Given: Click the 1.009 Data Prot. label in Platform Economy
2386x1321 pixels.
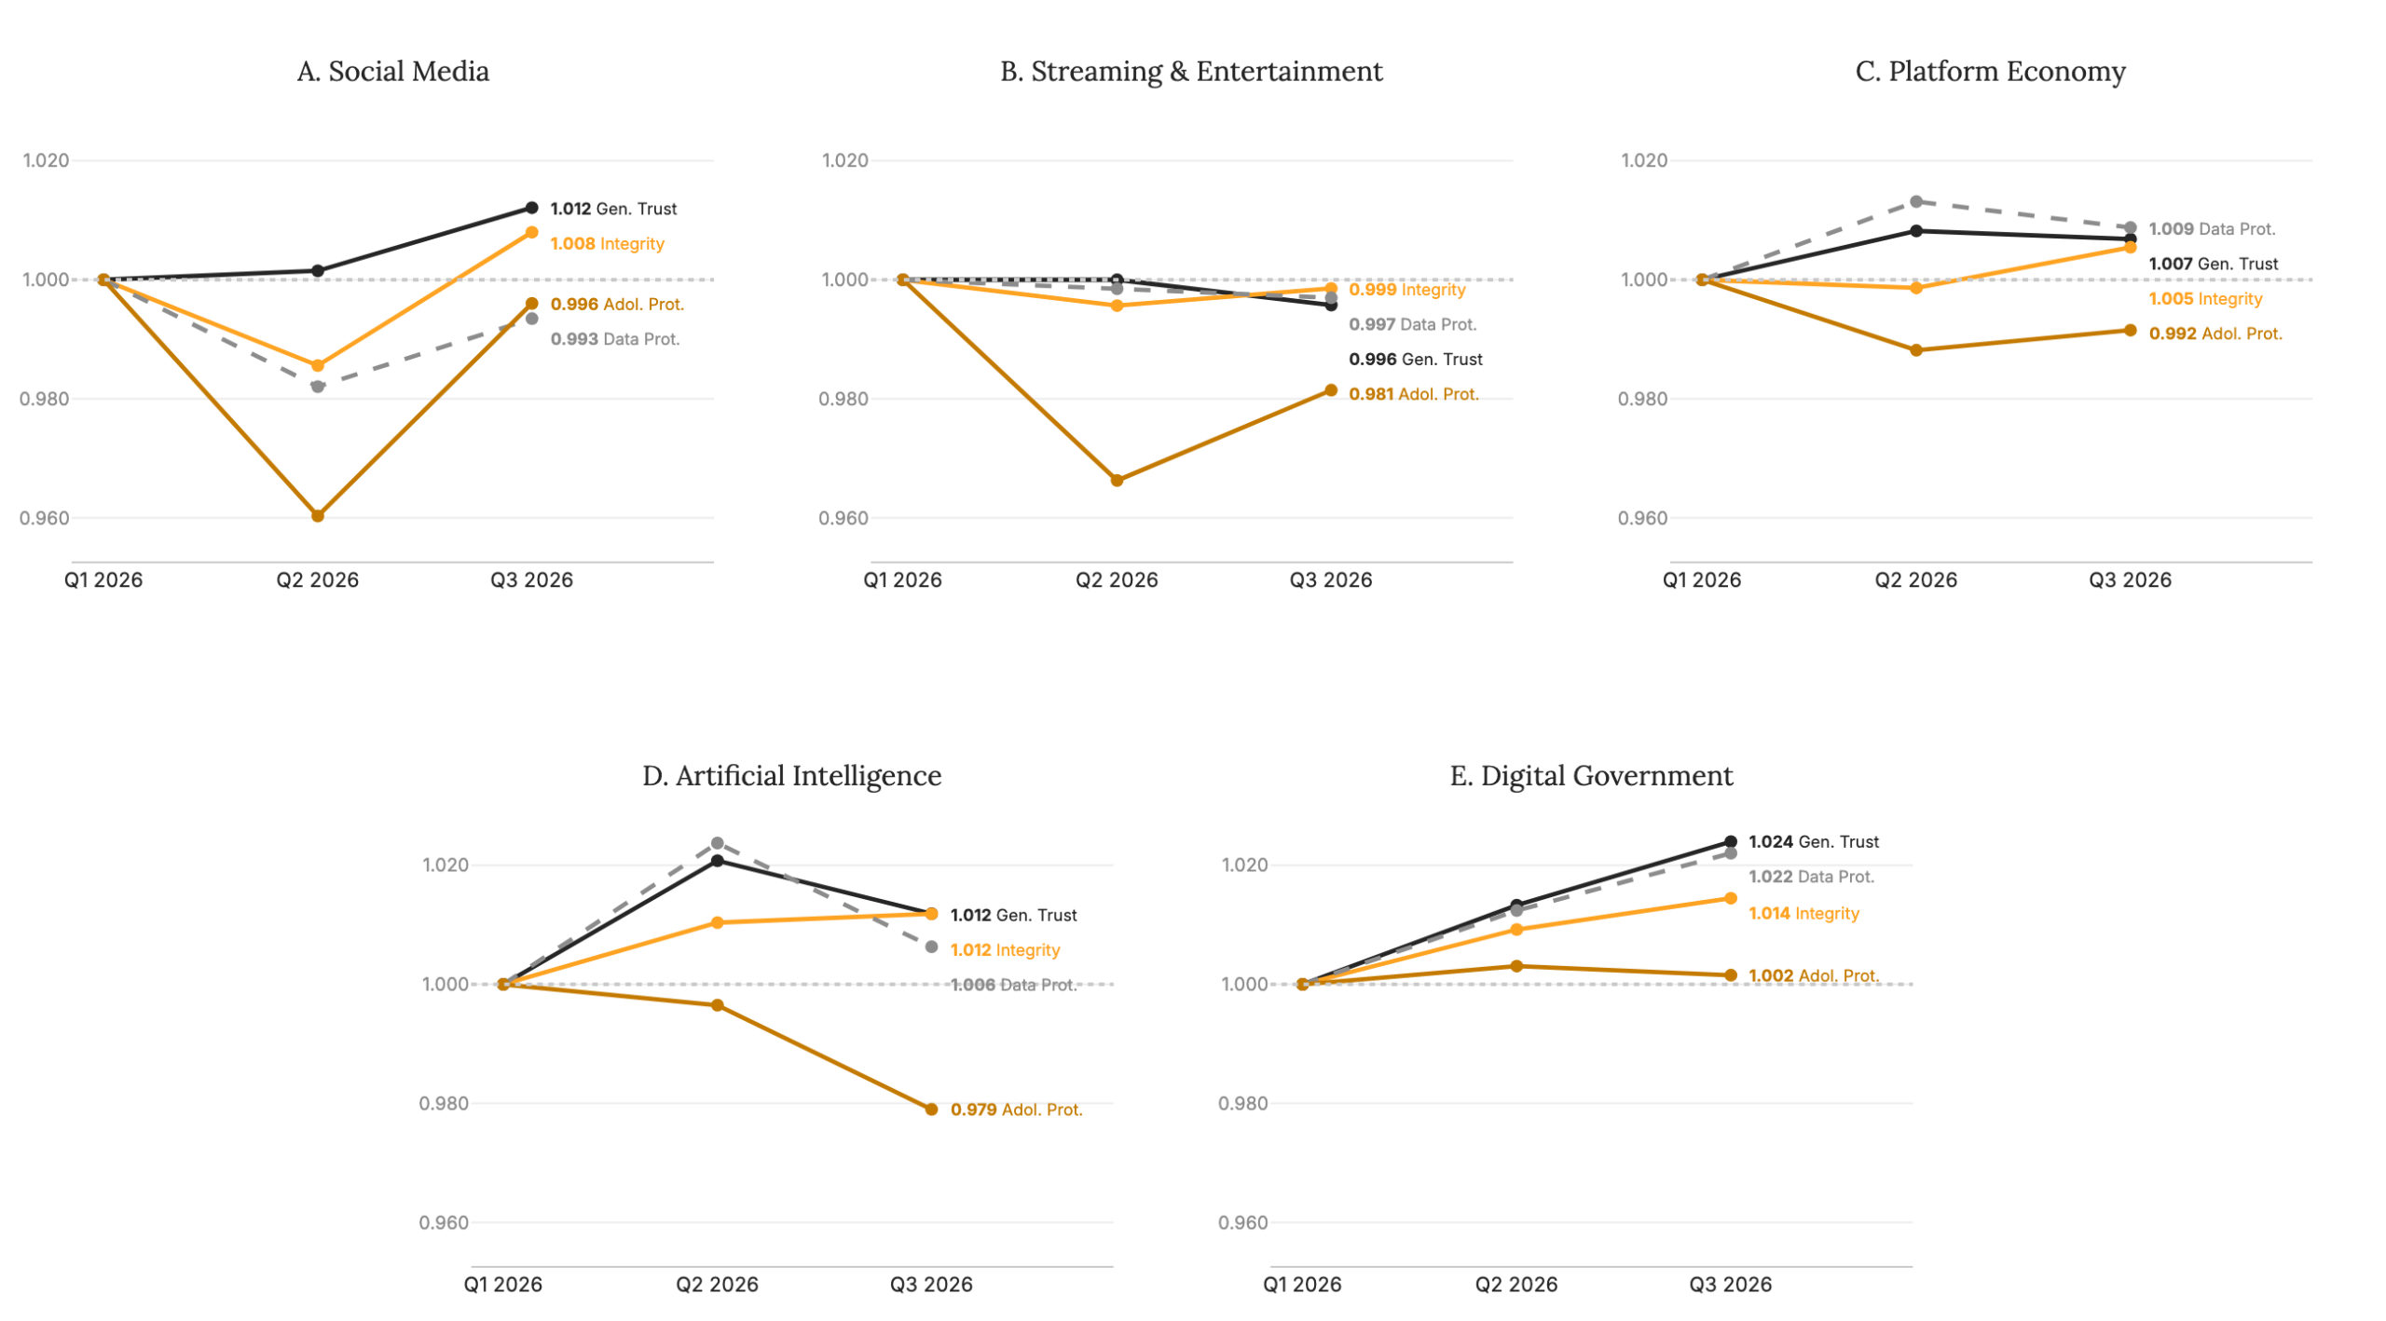Looking at the screenshot, I should point(2211,229).
